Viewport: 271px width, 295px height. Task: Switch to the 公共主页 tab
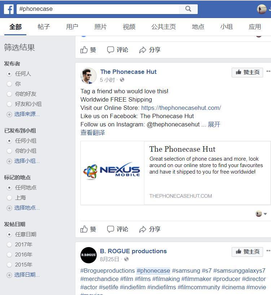(x=163, y=27)
